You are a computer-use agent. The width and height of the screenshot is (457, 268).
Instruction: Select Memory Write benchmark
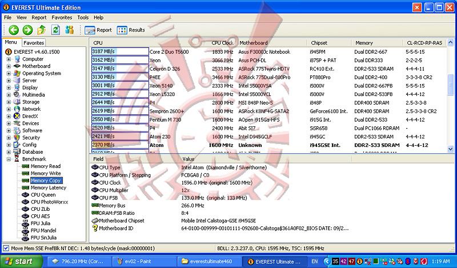point(46,173)
